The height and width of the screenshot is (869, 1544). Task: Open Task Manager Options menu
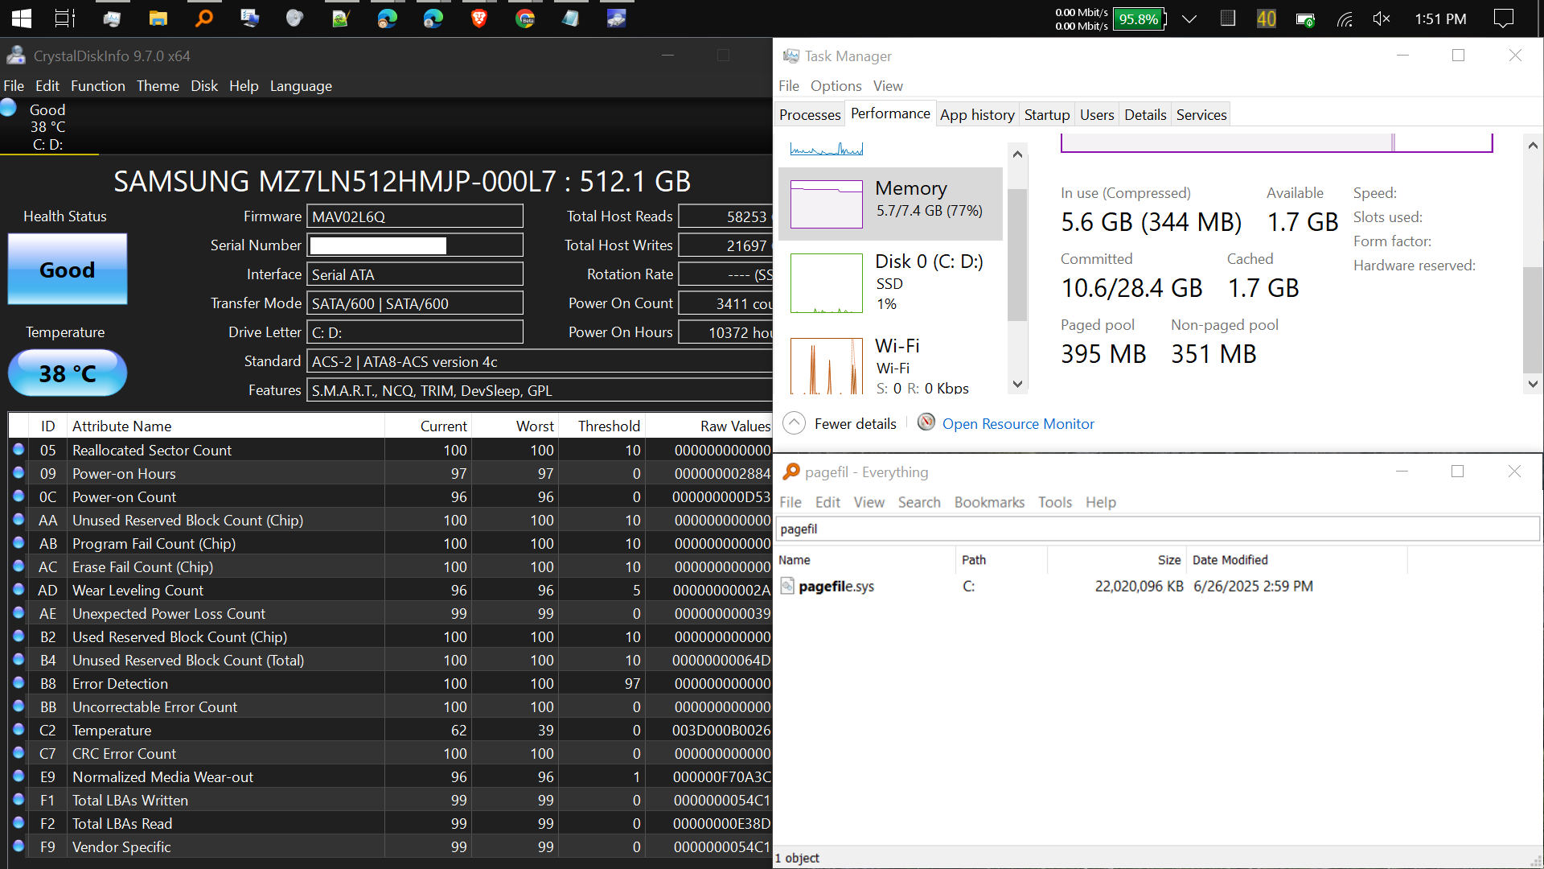click(x=836, y=86)
